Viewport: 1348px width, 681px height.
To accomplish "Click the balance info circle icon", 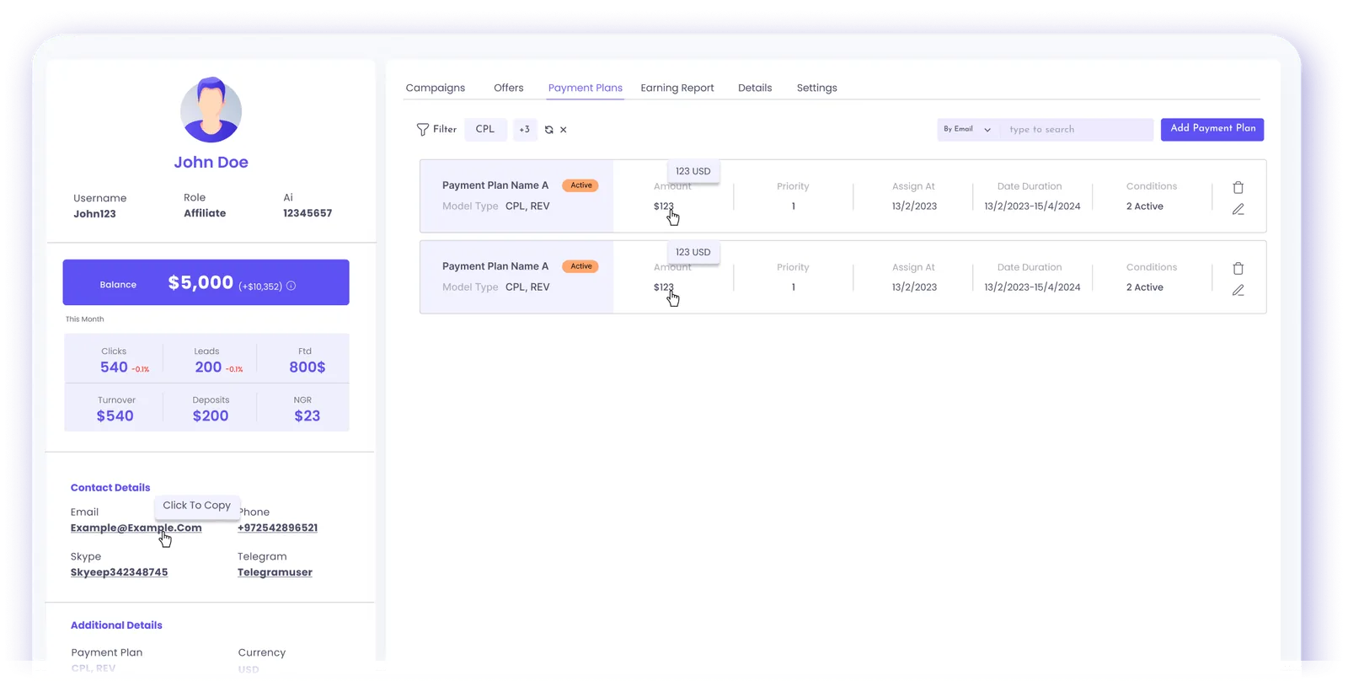I will click(x=291, y=286).
